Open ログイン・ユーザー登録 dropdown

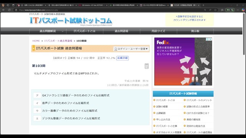[131, 49]
